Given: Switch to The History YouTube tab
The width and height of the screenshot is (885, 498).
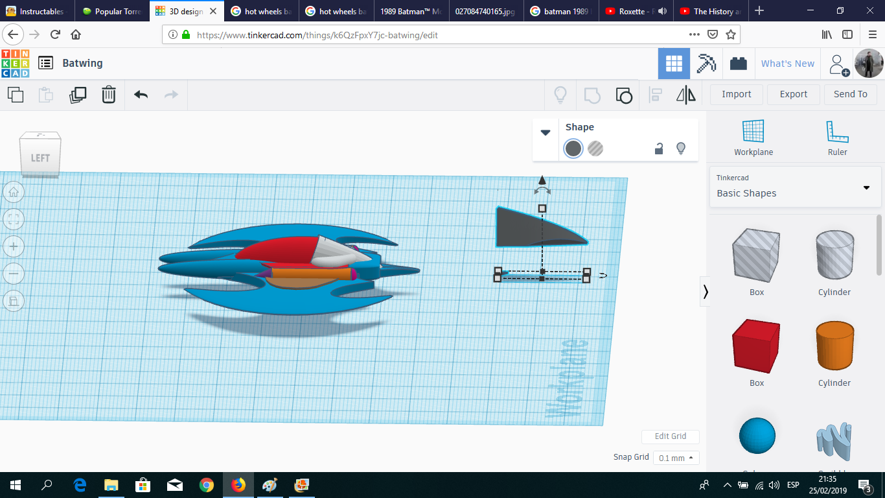Looking at the screenshot, I should point(709,11).
